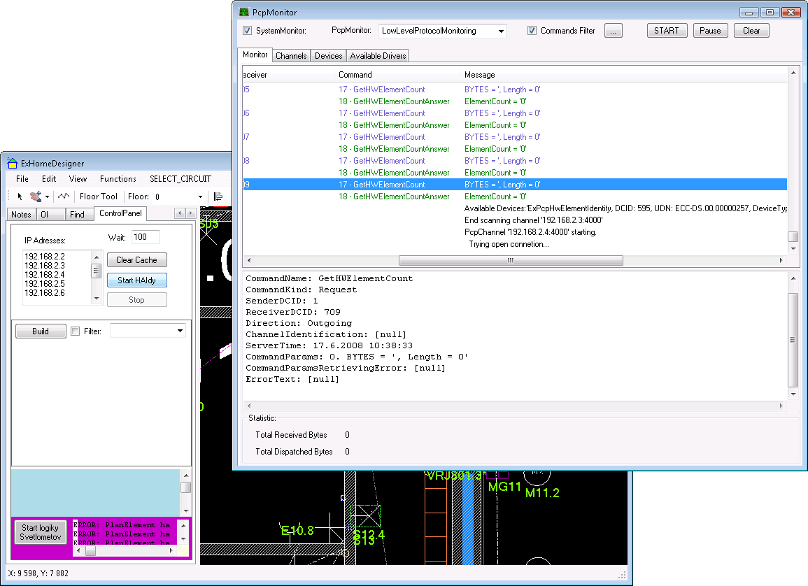This screenshot has width=808, height=586.
Task: Select the hand pan tool
Action: [x=35, y=196]
